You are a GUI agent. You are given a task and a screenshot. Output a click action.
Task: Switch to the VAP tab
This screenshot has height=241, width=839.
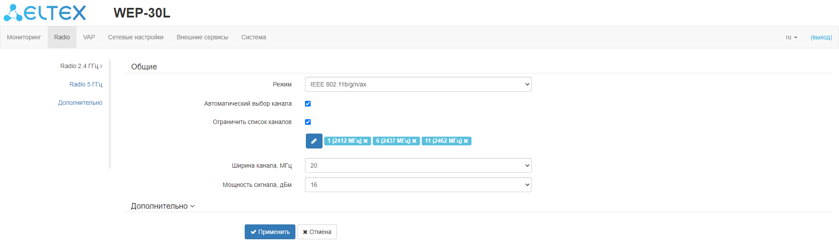(x=89, y=37)
